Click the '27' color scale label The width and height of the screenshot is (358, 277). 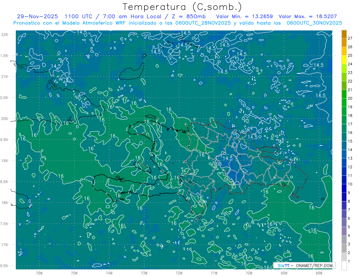pos(350,38)
